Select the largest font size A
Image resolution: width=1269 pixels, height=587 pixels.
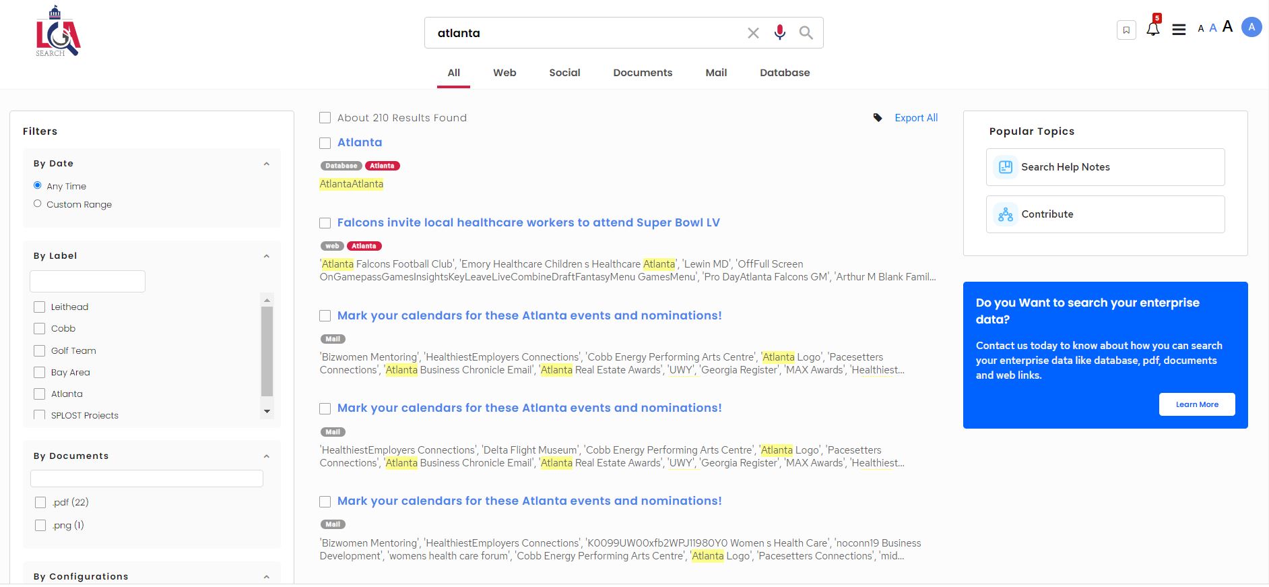pyautogui.click(x=1227, y=27)
